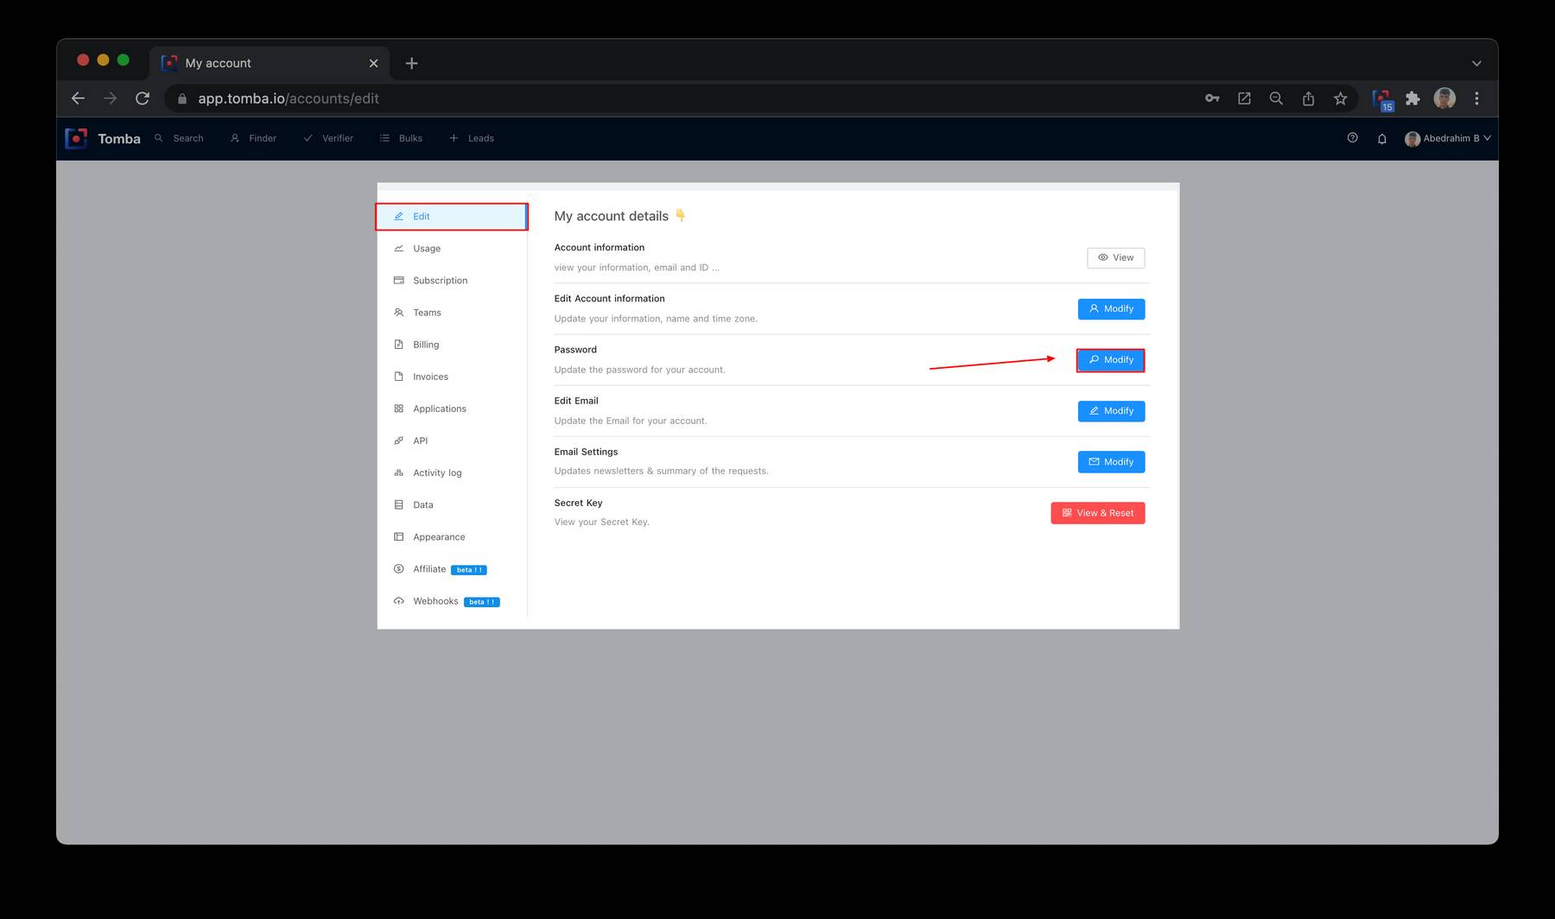Select Data in account sidebar
This screenshot has width=1555, height=919.
pos(452,504)
